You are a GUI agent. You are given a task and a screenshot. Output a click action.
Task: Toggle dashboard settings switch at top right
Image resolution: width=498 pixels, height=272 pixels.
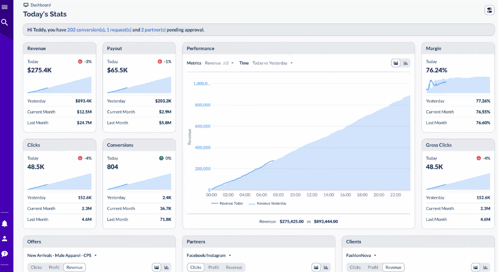[489, 10]
